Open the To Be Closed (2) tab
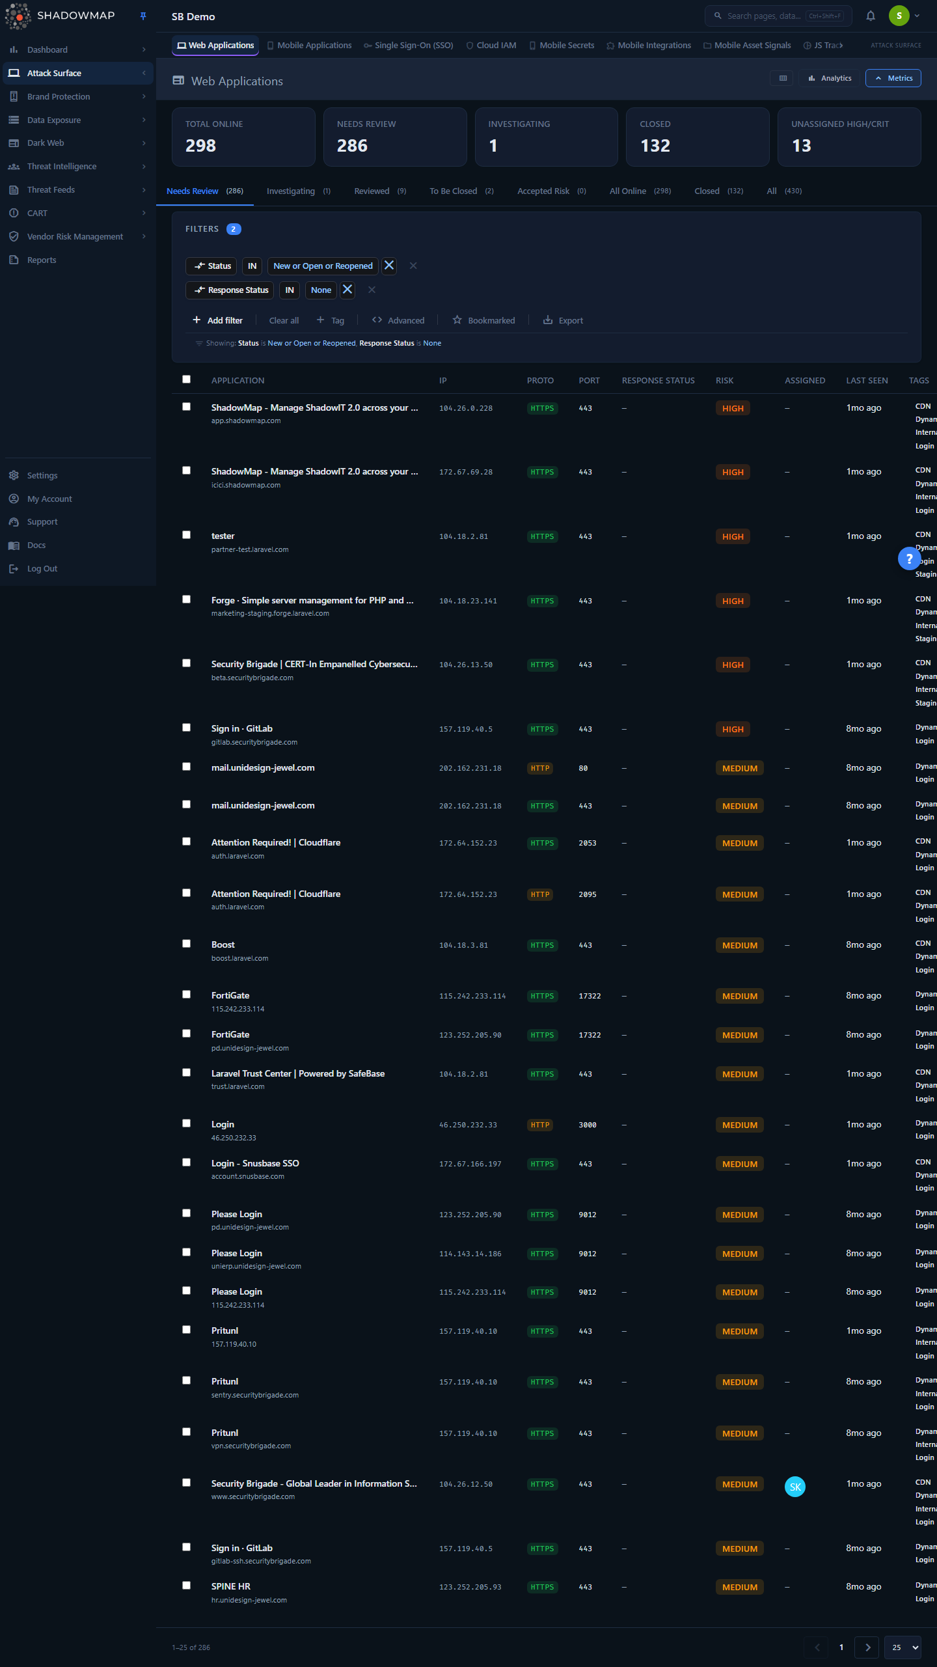This screenshot has width=937, height=1667. click(x=462, y=191)
